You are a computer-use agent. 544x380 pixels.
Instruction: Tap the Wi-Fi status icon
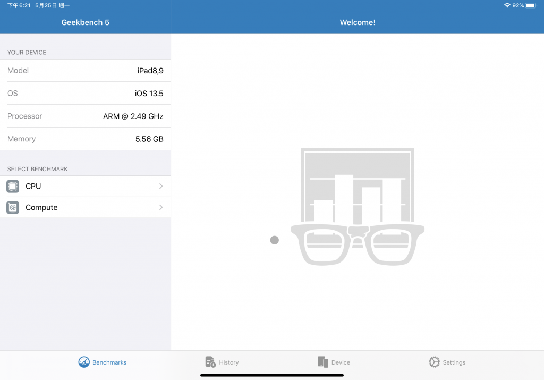point(507,5)
